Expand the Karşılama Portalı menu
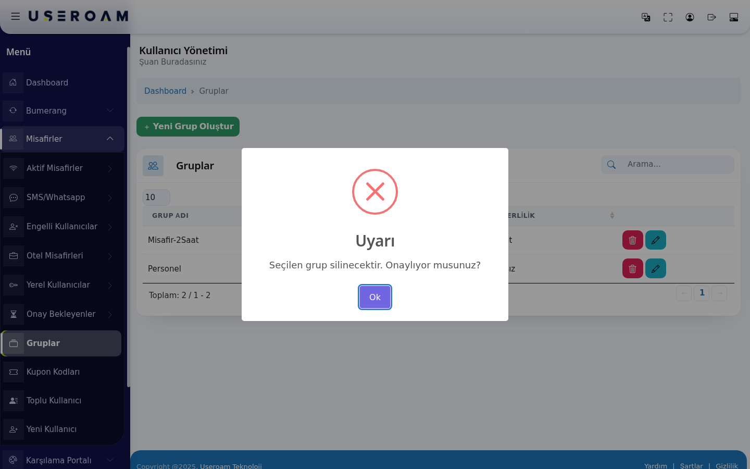750x469 pixels. 62,460
